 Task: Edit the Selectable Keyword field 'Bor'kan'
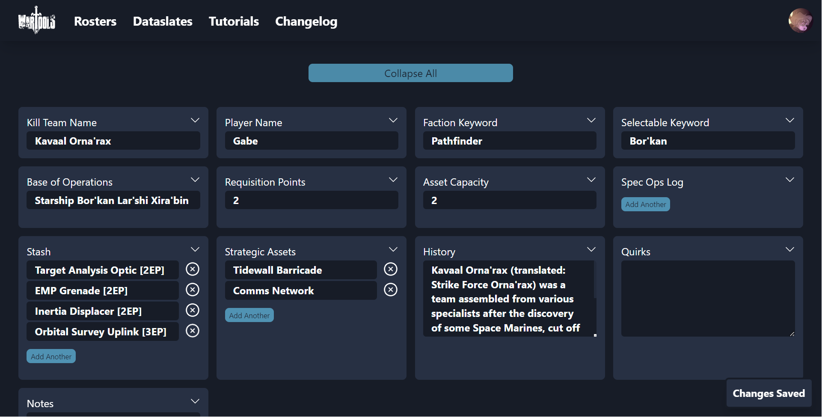708,141
